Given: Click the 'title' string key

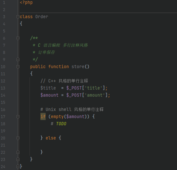Looking at the screenshot, I should tap(94, 88).
